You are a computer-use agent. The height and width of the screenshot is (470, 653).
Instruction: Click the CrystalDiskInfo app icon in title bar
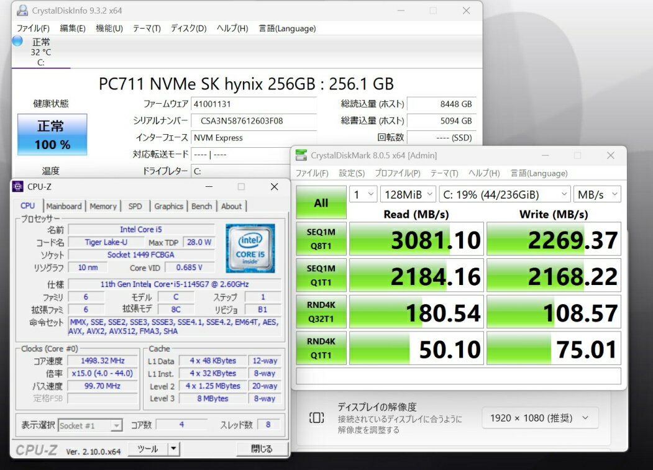click(22, 11)
